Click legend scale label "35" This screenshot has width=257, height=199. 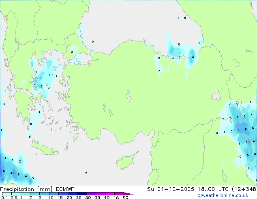(98, 197)
